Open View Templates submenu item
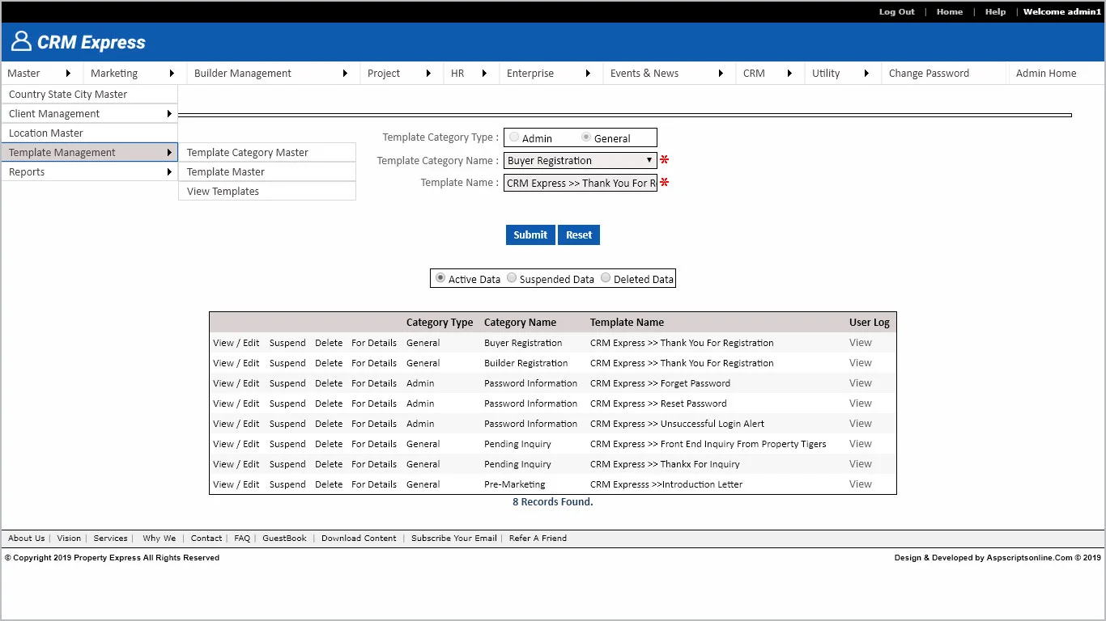1106x621 pixels. (x=267, y=191)
